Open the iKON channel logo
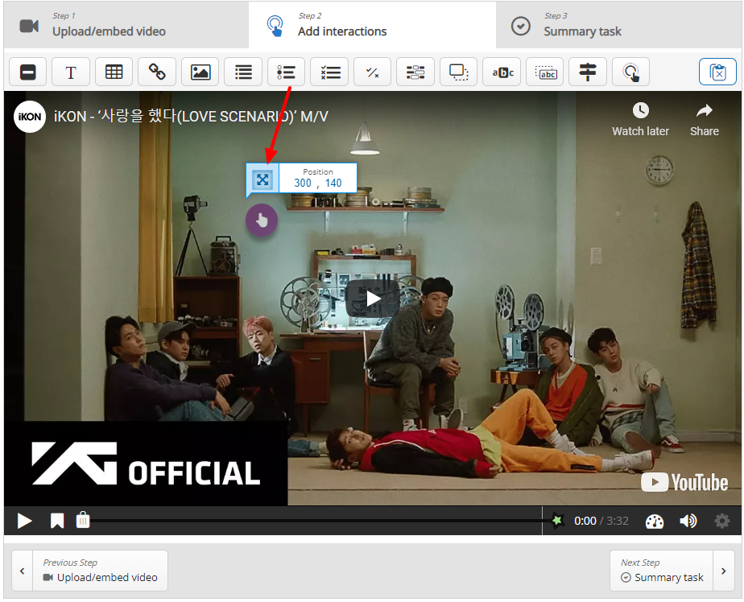The image size is (744, 602). tap(30, 116)
